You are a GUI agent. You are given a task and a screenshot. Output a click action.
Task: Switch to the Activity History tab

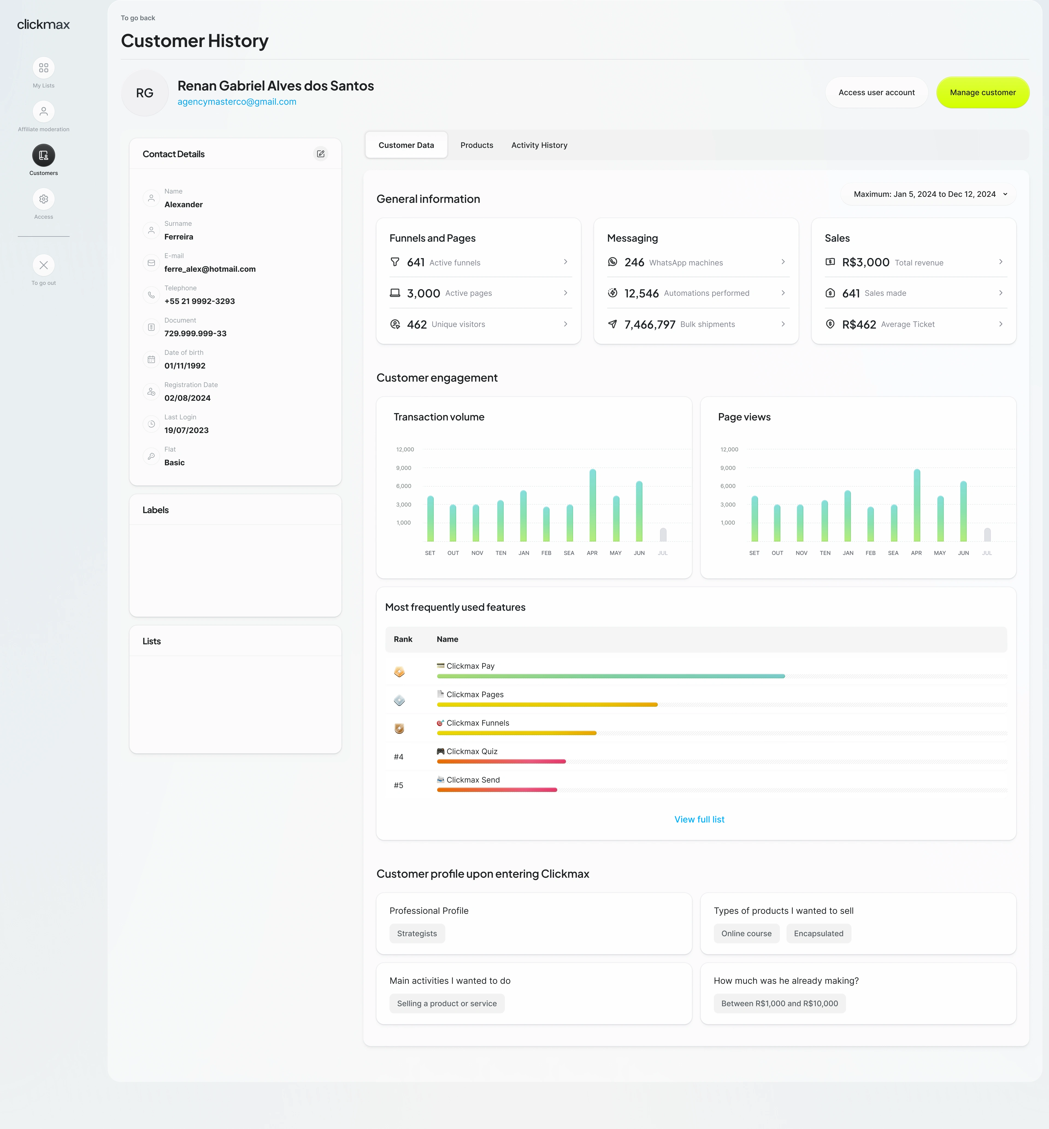(539, 145)
